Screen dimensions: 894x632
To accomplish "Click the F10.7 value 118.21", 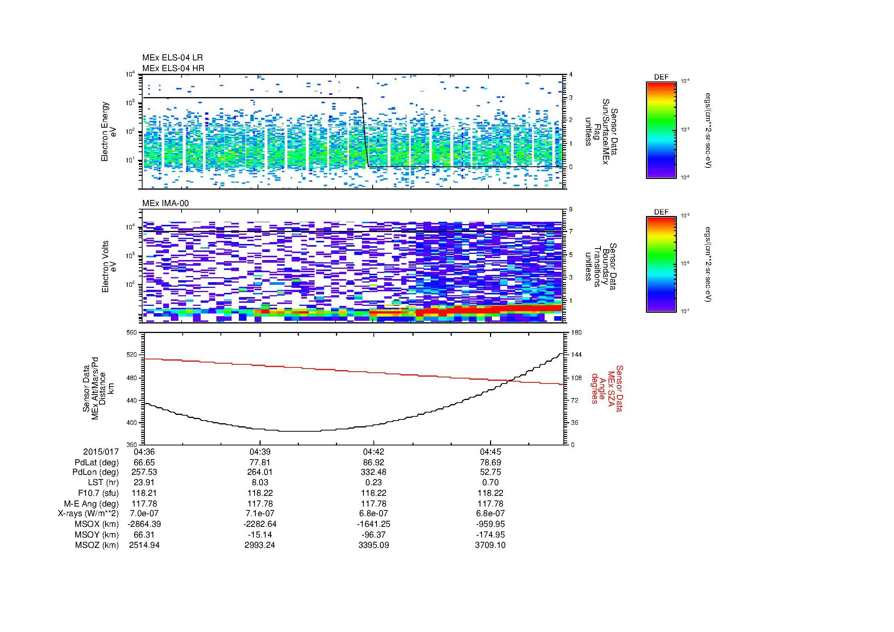I will (144, 493).
